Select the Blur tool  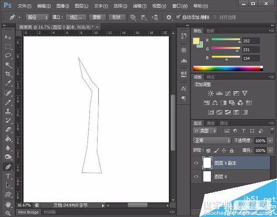(x=8, y=148)
